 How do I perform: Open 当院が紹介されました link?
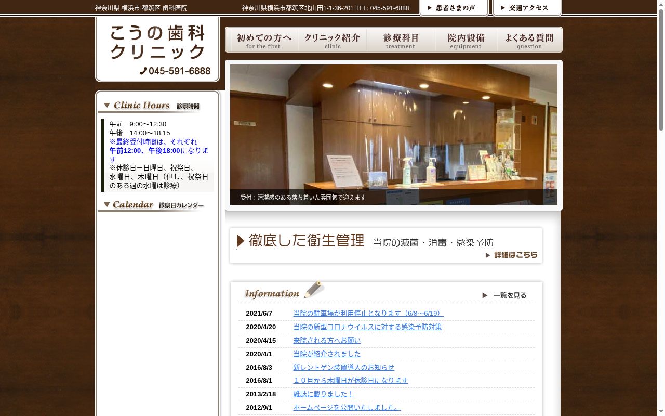pos(327,354)
